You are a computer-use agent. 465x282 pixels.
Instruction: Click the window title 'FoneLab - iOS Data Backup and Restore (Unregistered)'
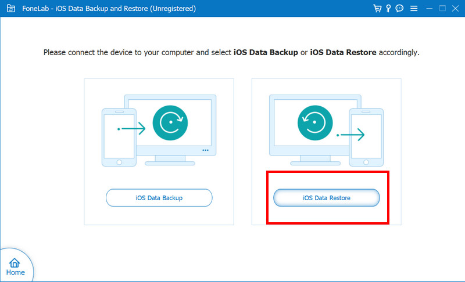point(109,9)
